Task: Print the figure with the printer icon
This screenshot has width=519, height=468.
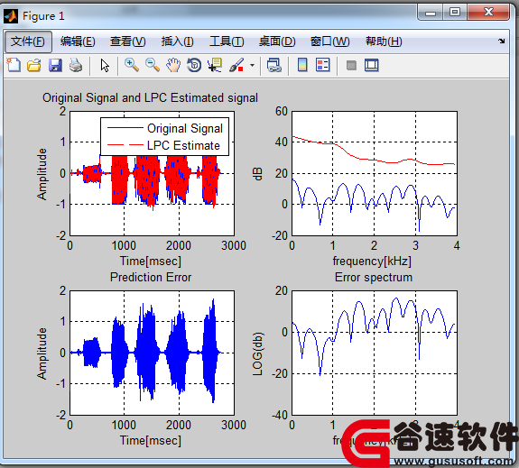Action: [x=76, y=65]
